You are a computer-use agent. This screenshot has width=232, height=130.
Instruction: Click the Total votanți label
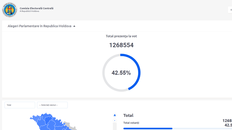tap(131, 123)
